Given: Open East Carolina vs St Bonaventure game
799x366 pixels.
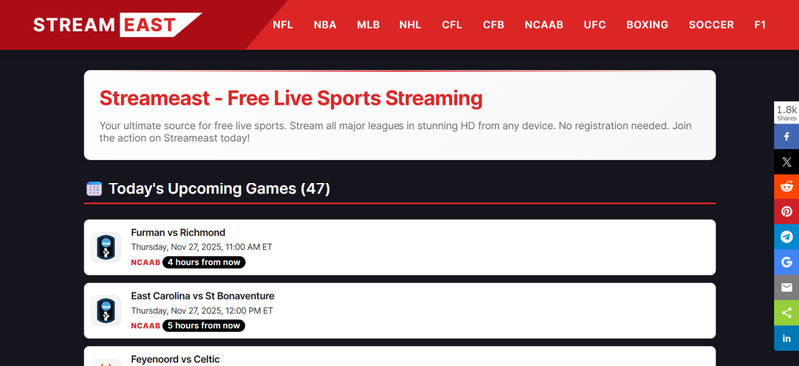Looking at the screenshot, I should [x=399, y=311].
